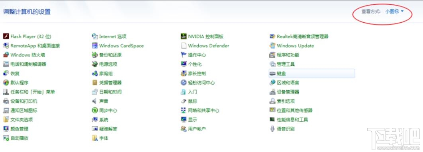Viewport: 423px width, 152px height.
Task: Click the 同步中心 icon
Action: 95,110
